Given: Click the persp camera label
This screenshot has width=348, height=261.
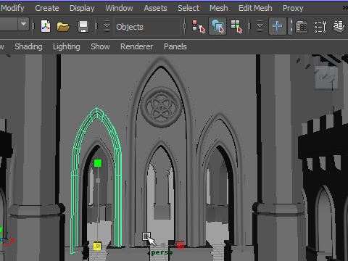Looking at the screenshot, I should 162,252.
